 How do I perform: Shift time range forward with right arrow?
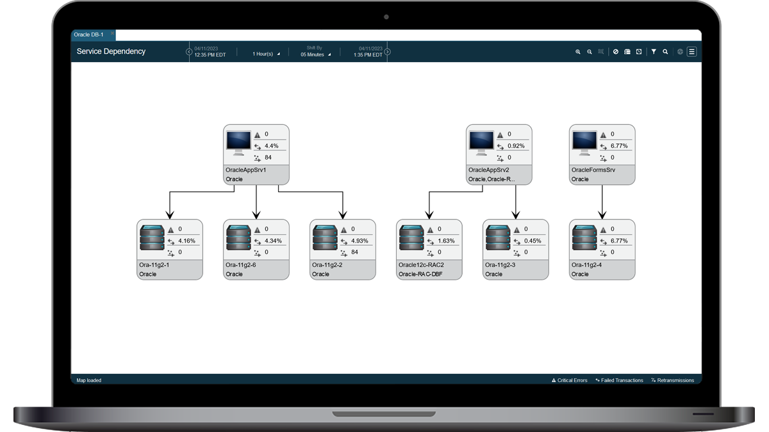388,52
